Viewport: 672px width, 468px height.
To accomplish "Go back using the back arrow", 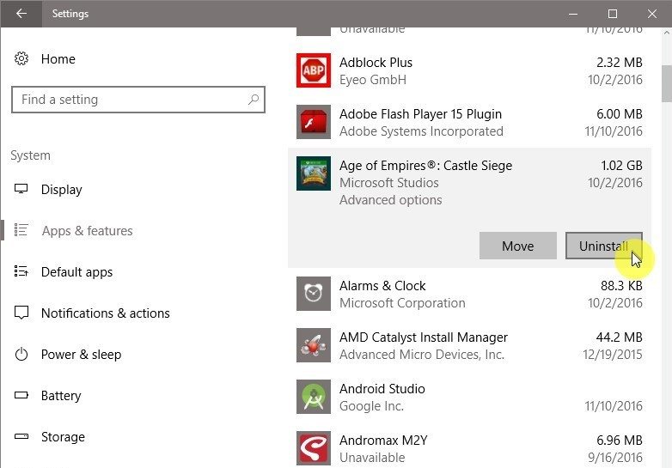I will click(x=21, y=13).
